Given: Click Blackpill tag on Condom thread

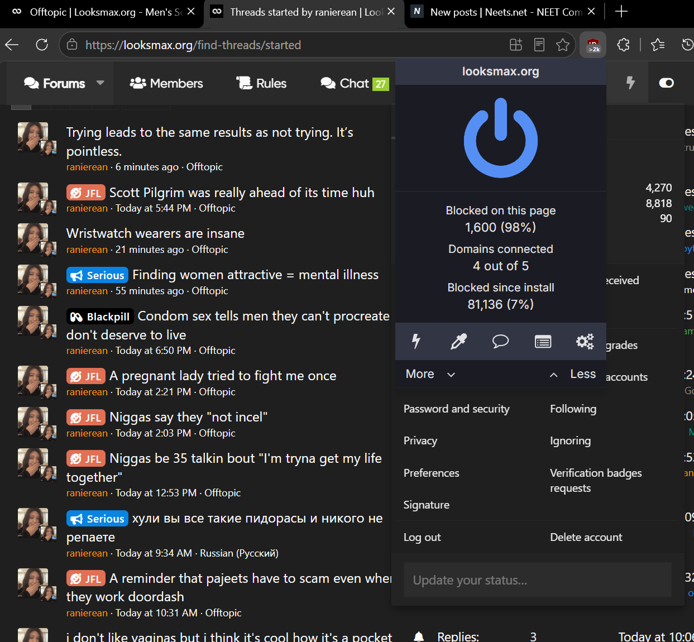Looking at the screenshot, I should click(x=100, y=317).
